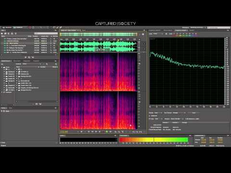Open the Markers tab

(x=26, y=61)
